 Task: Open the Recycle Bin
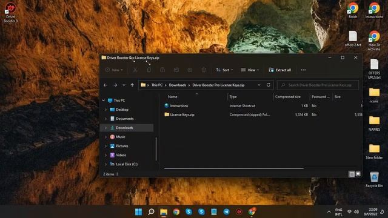point(374,180)
